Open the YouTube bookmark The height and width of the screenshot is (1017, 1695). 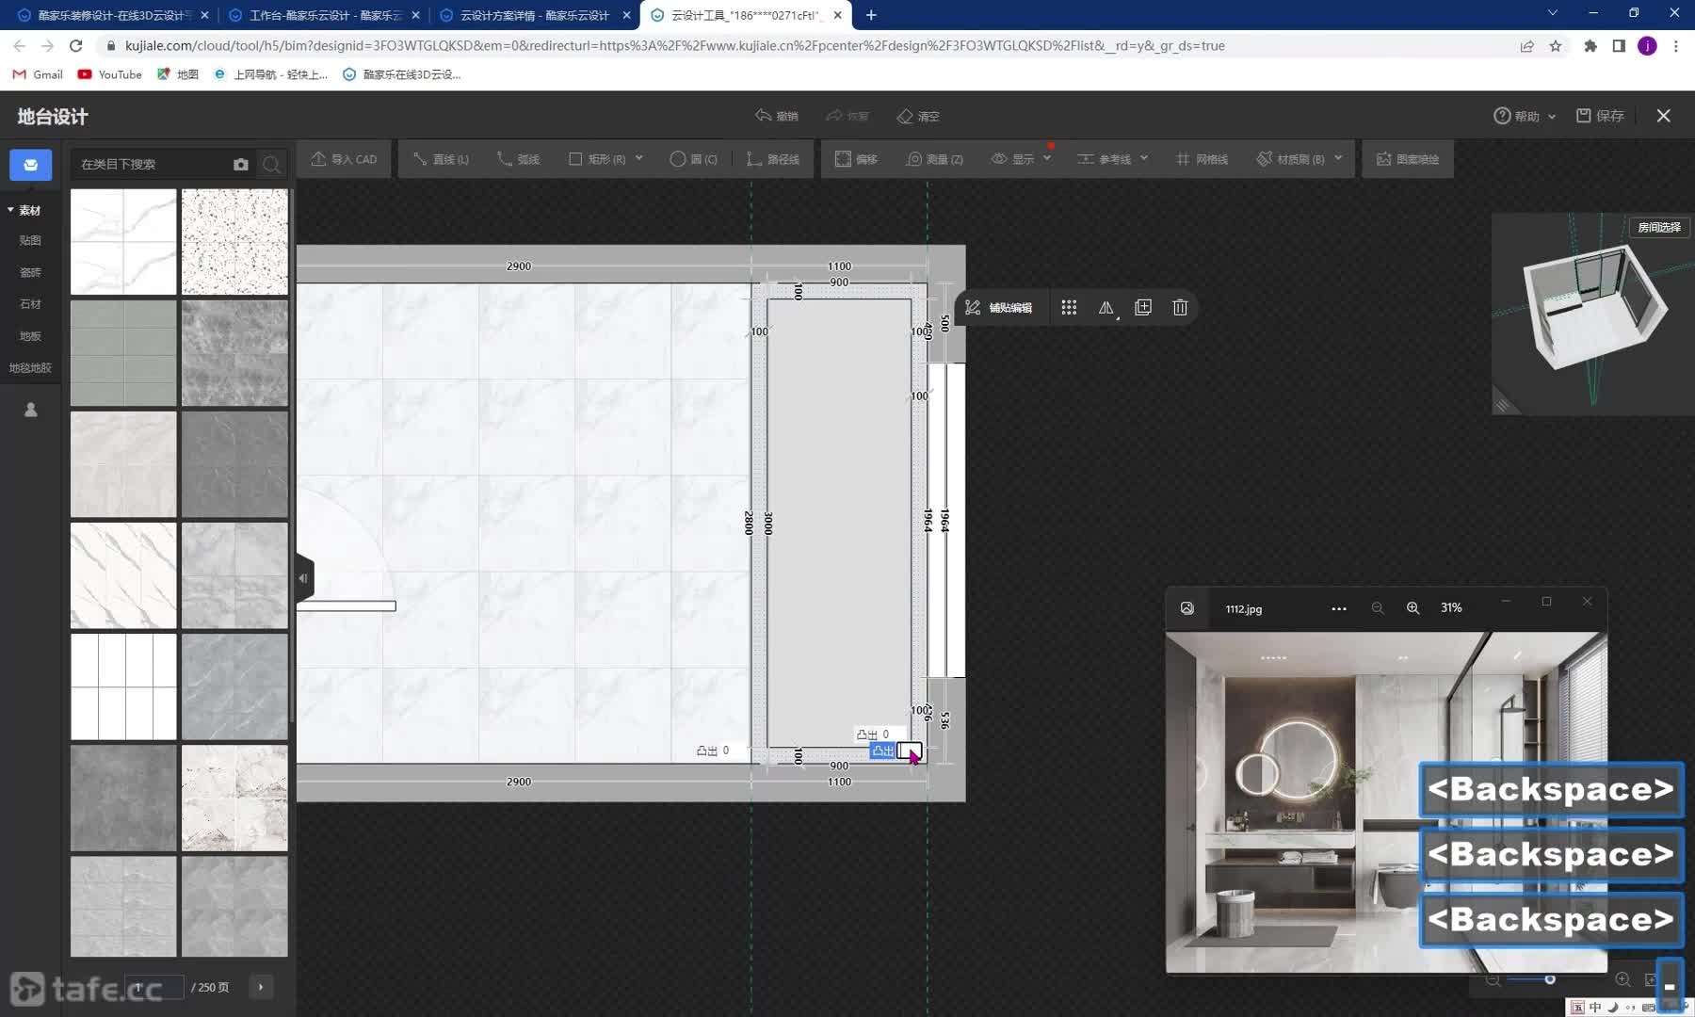(x=110, y=74)
